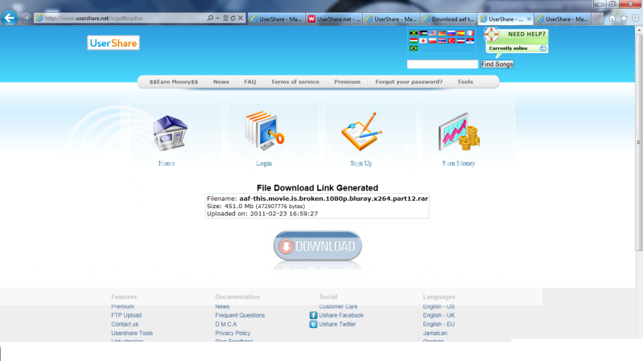Click the Ushare Twitter bird icon

pos(314,325)
